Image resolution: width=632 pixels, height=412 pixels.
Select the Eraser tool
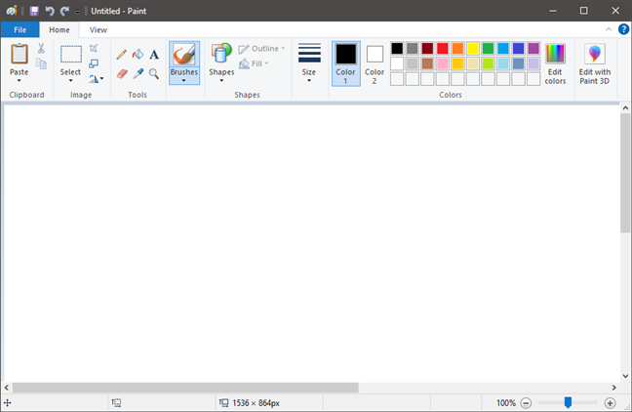122,73
